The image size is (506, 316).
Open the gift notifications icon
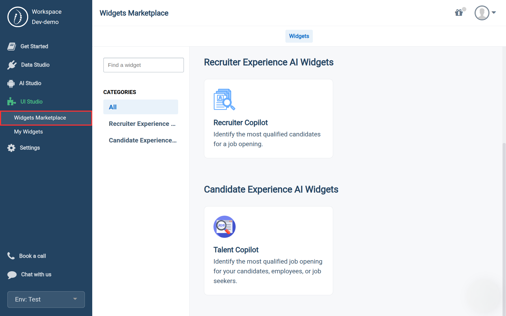[459, 13]
